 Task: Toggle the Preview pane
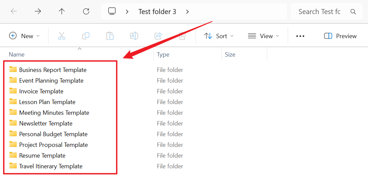[x=340, y=36]
